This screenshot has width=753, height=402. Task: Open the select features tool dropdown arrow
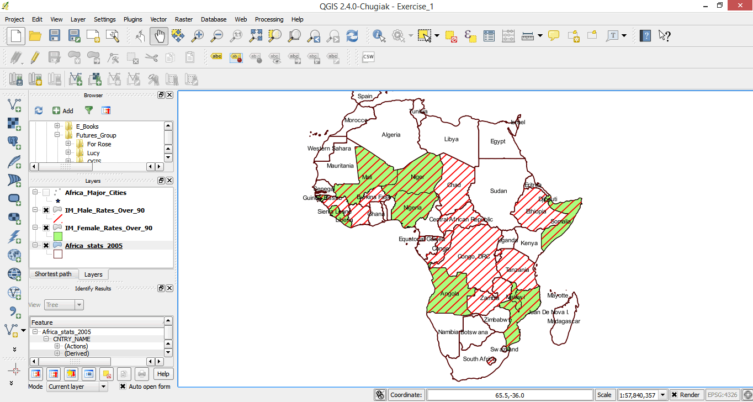(x=437, y=36)
